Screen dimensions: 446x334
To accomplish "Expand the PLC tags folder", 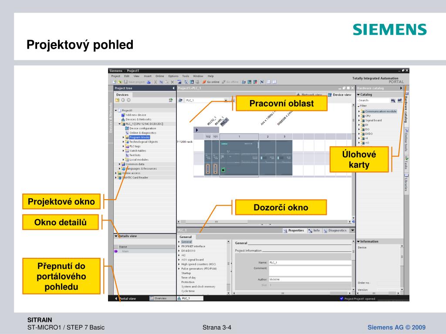I will tap(123, 146).
